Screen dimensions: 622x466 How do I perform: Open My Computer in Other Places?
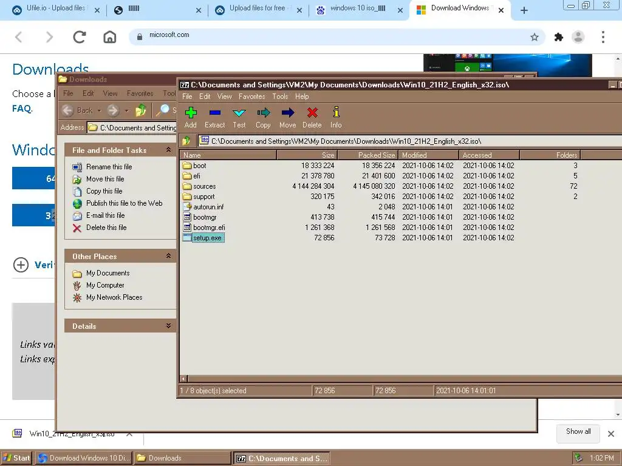105,285
